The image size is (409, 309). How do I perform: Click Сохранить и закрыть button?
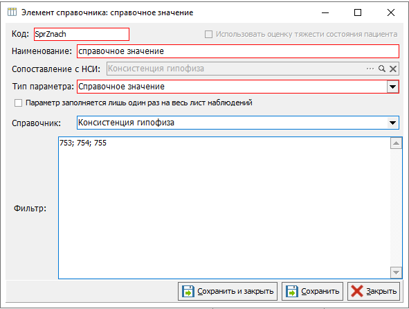pos(228,291)
